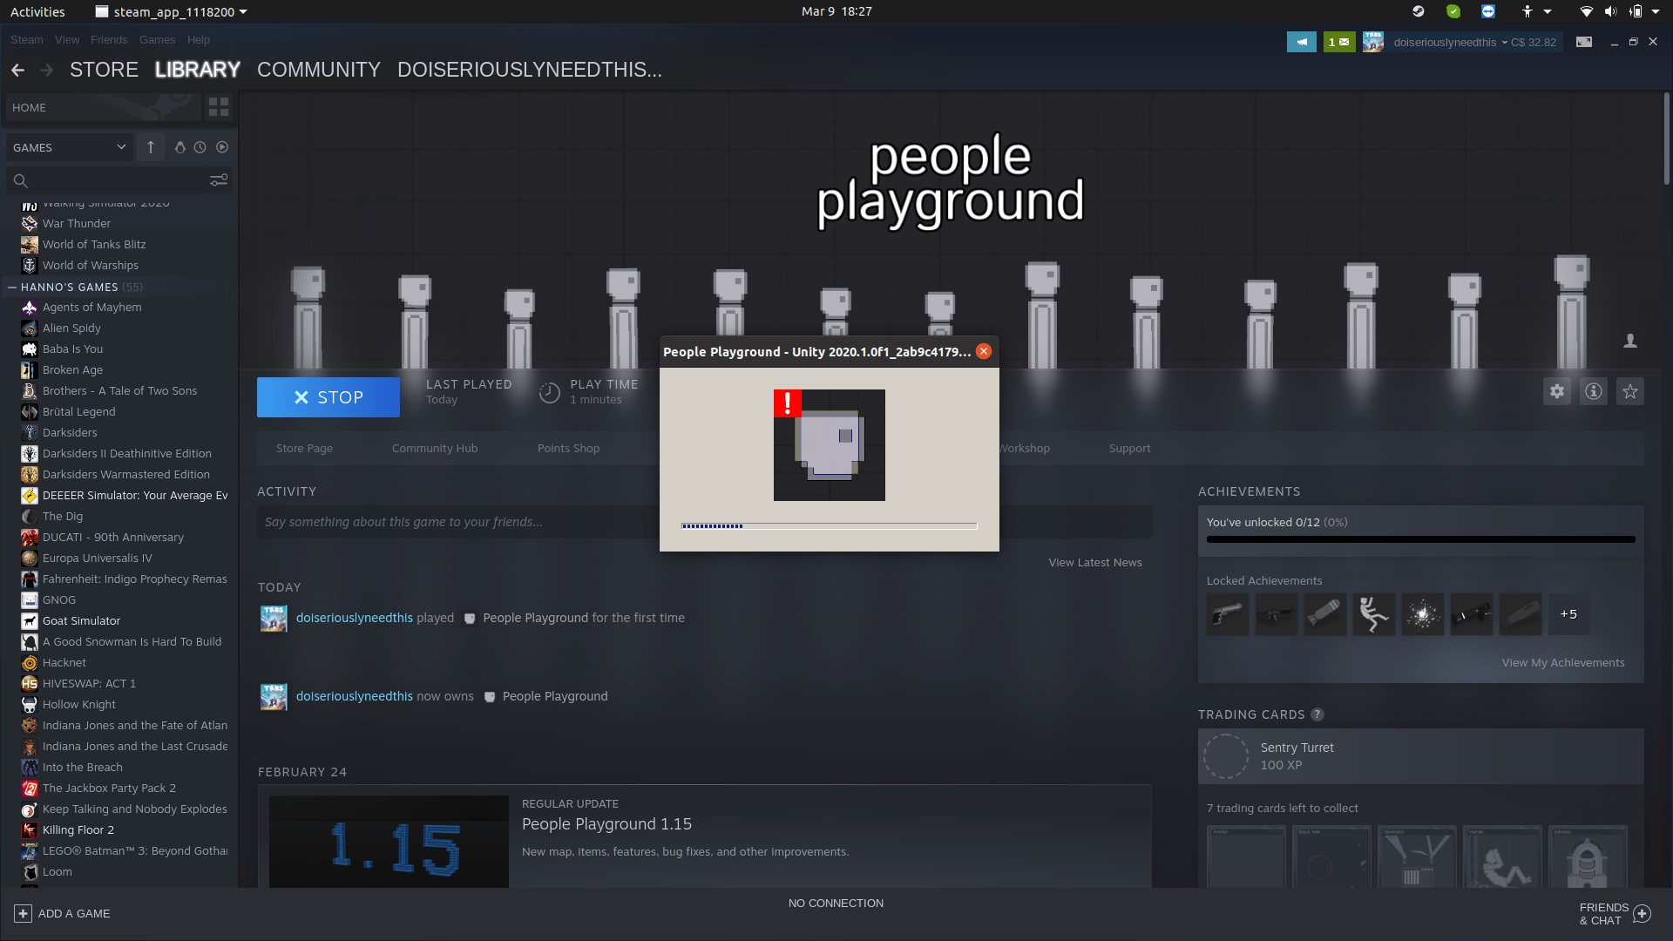
Task: Open the collections grid view icon
Action: 219,107
